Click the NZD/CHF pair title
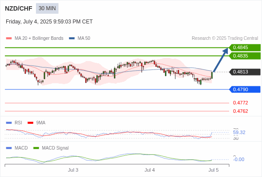The image size is (262, 177). pos(19,8)
